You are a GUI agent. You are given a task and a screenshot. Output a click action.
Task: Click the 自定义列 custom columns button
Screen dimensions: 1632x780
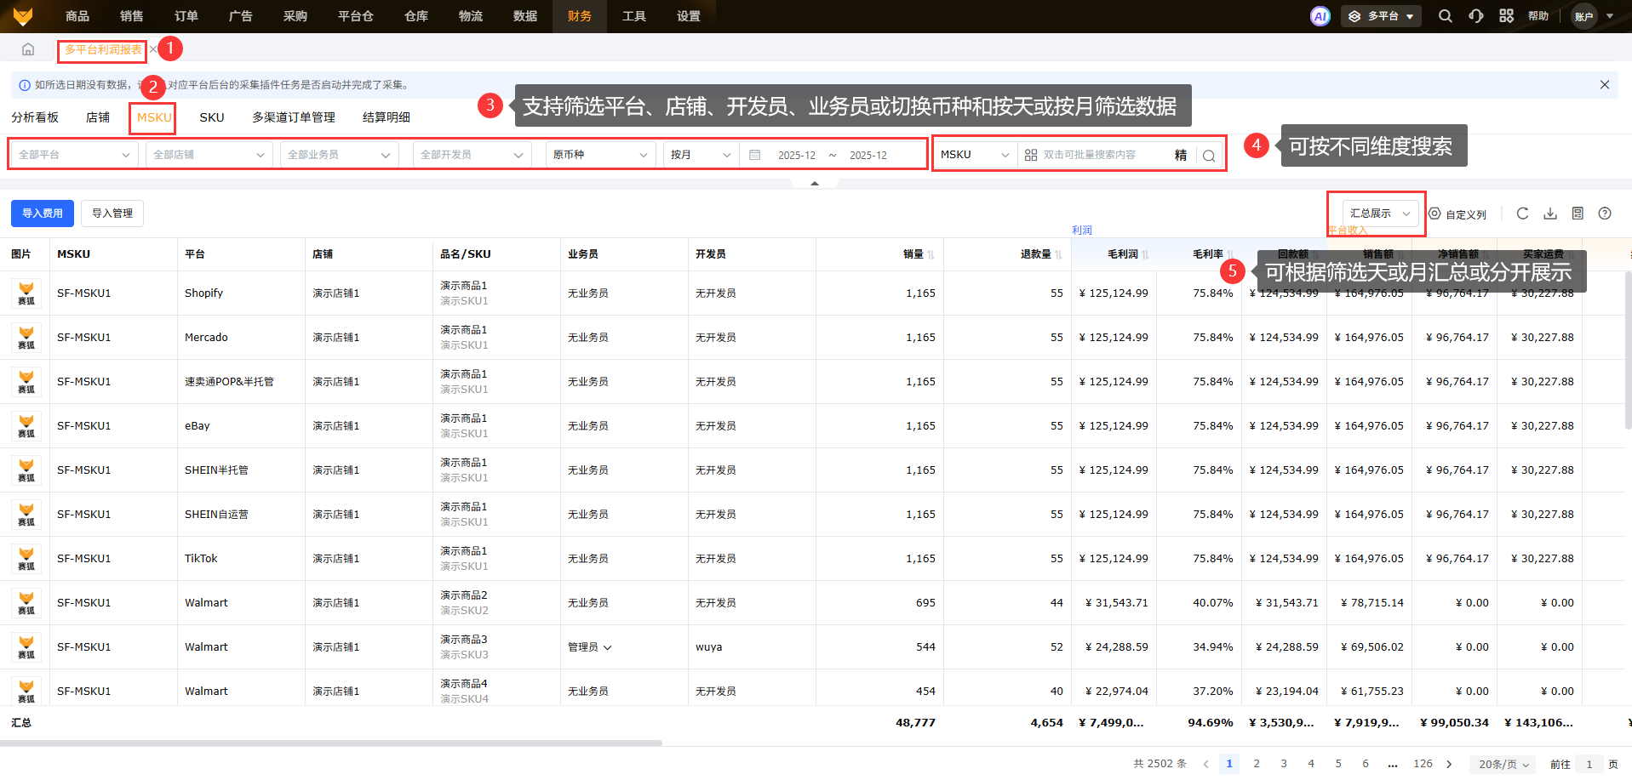(x=1457, y=214)
